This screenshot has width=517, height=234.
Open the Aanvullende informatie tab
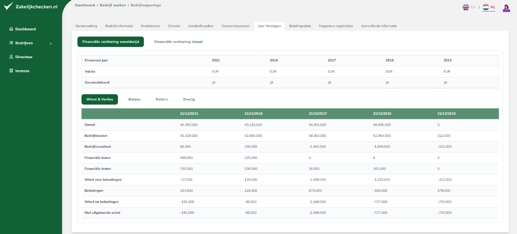(x=379, y=26)
